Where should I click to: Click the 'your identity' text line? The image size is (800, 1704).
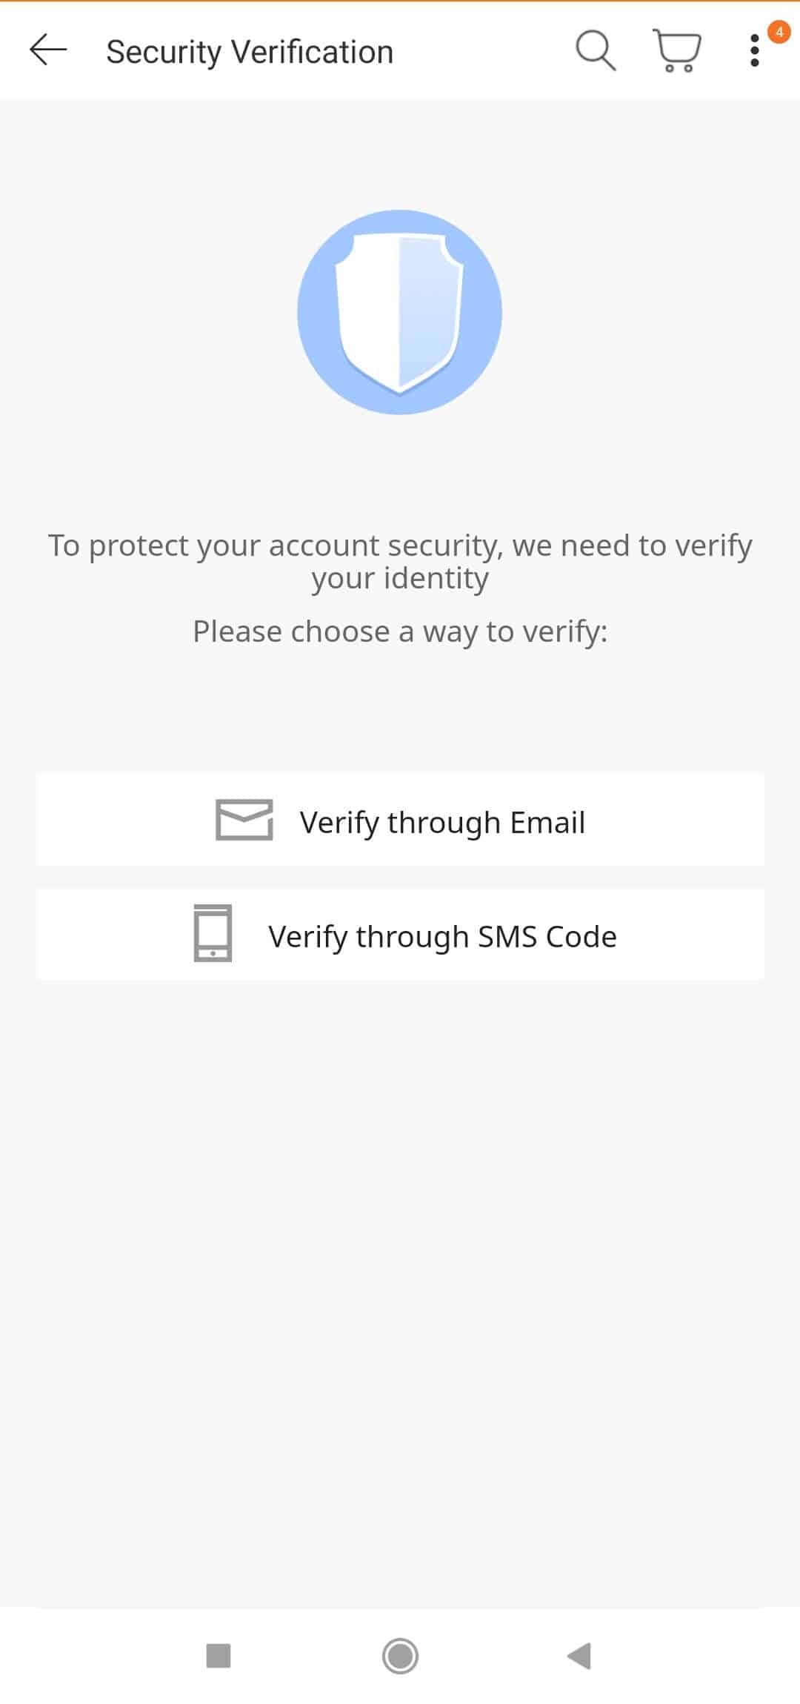400,578
